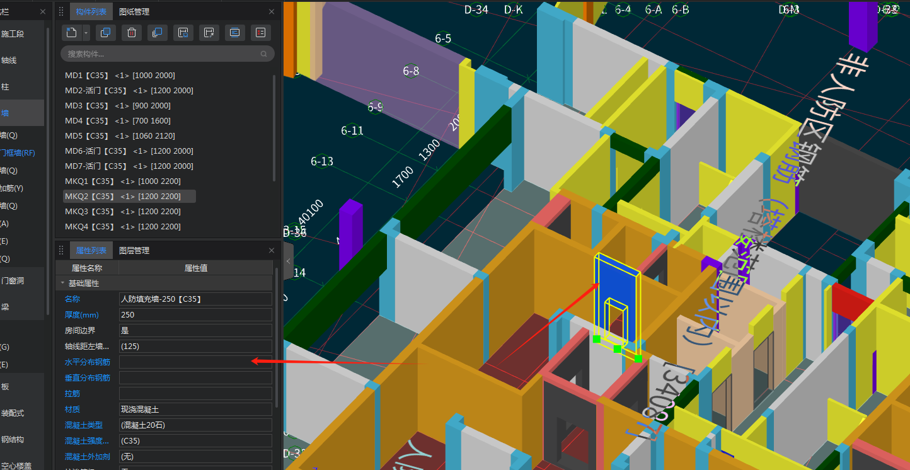Select MD2-活门【C35】 component row

129,90
